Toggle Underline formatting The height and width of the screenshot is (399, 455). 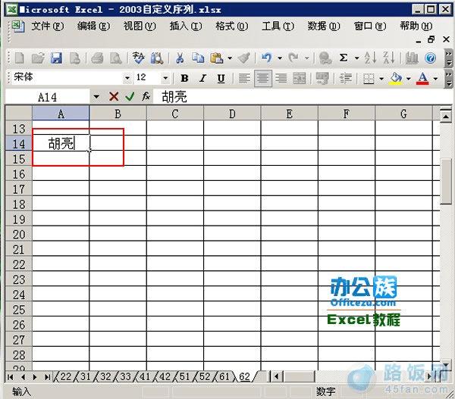(221, 78)
